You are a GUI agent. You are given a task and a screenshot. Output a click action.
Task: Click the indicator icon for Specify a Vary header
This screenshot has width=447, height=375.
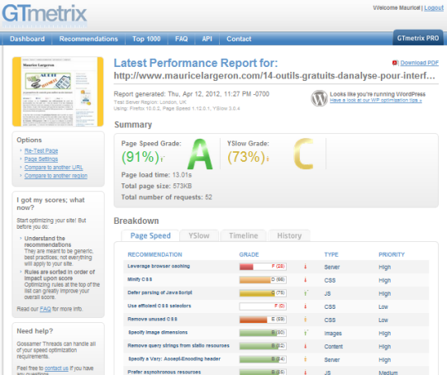[306, 359]
